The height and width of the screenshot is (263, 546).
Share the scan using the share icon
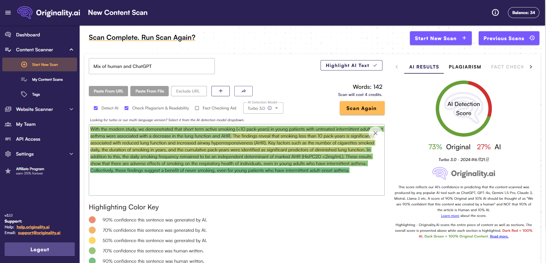pos(243,91)
